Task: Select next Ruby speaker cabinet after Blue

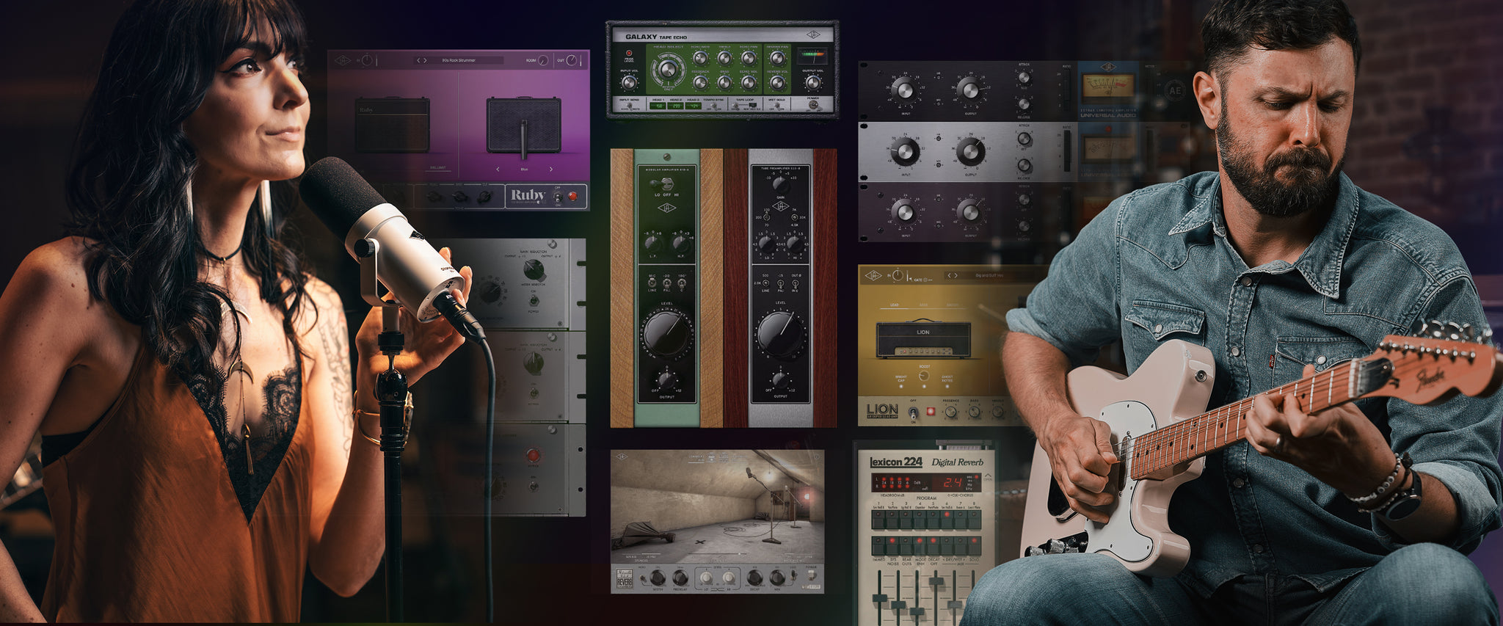Action: [551, 170]
